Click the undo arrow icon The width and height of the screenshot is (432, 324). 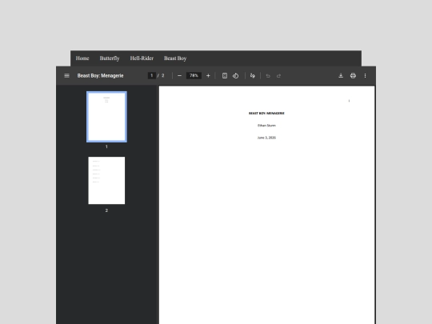(268, 75)
